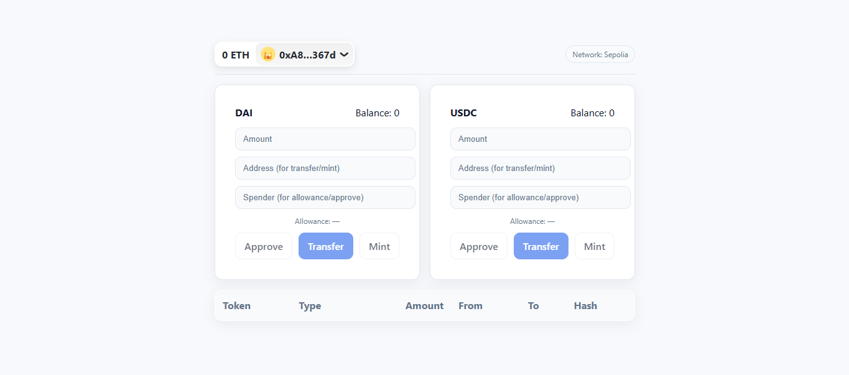Click the Type column header
Viewport: 849px width, 375px height.
click(310, 306)
